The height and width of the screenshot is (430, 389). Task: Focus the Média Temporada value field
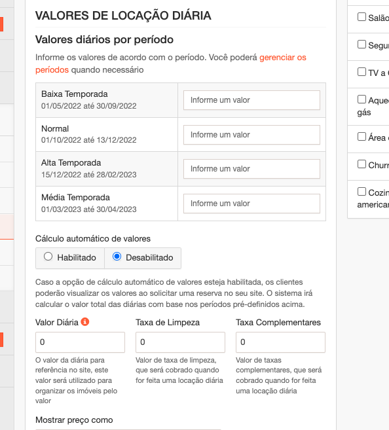point(251,204)
